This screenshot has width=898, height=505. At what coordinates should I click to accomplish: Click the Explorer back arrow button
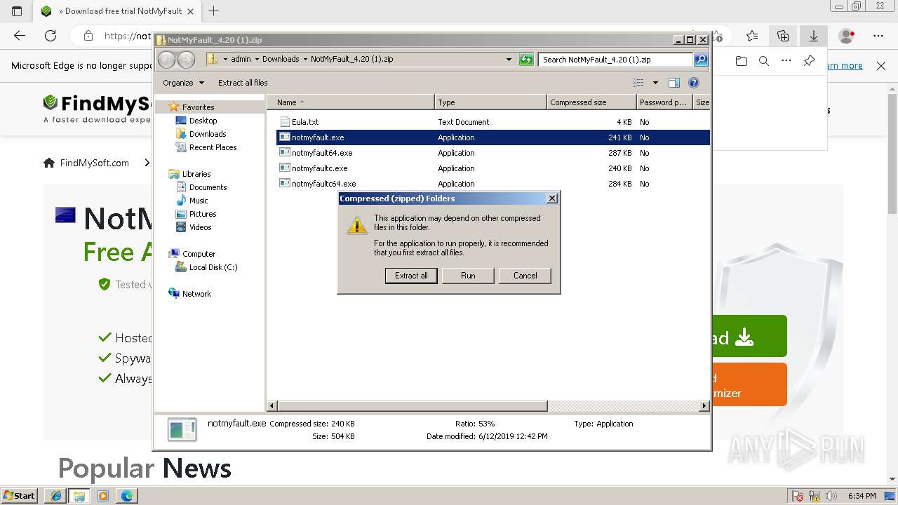[x=166, y=60]
